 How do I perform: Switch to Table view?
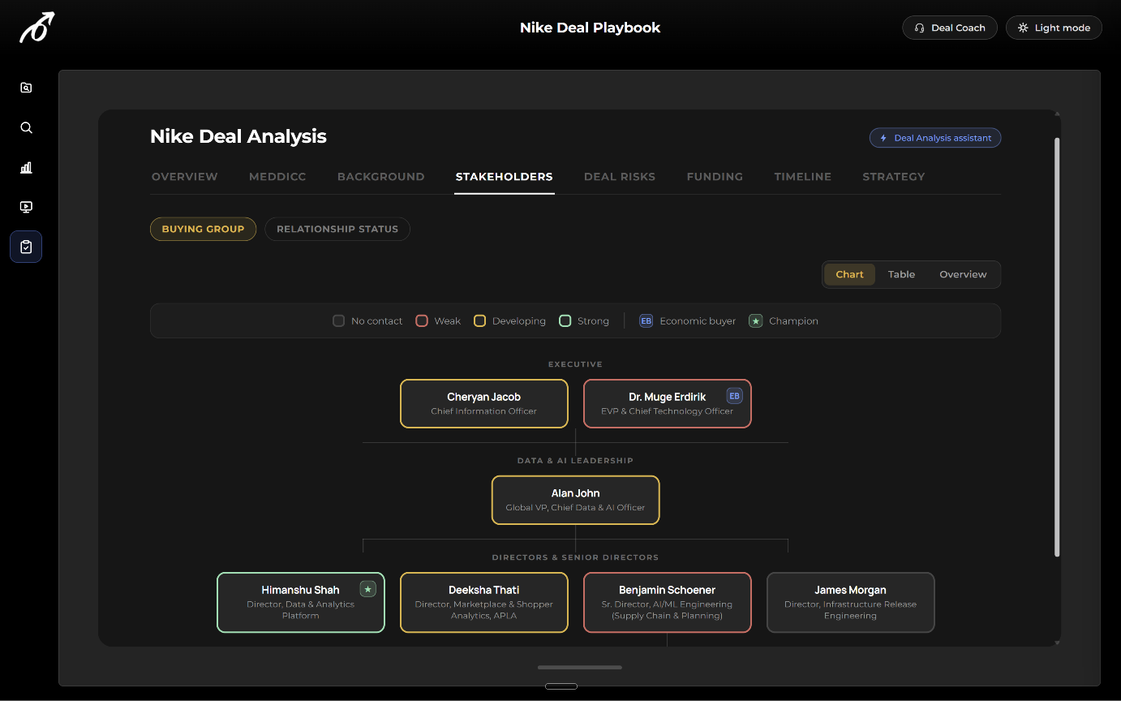[x=901, y=274]
